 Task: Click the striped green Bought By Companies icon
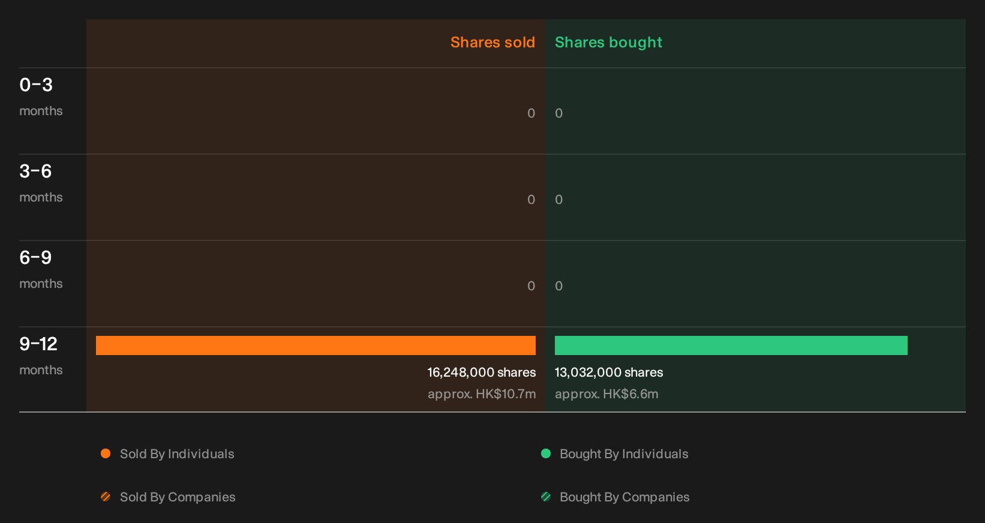click(x=546, y=497)
